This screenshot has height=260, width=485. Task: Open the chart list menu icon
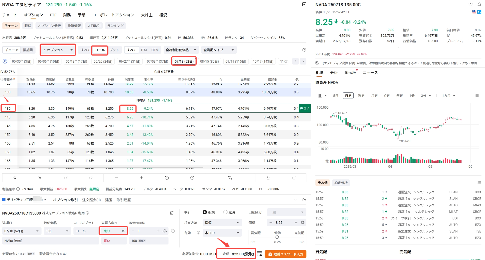click(477, 96)
